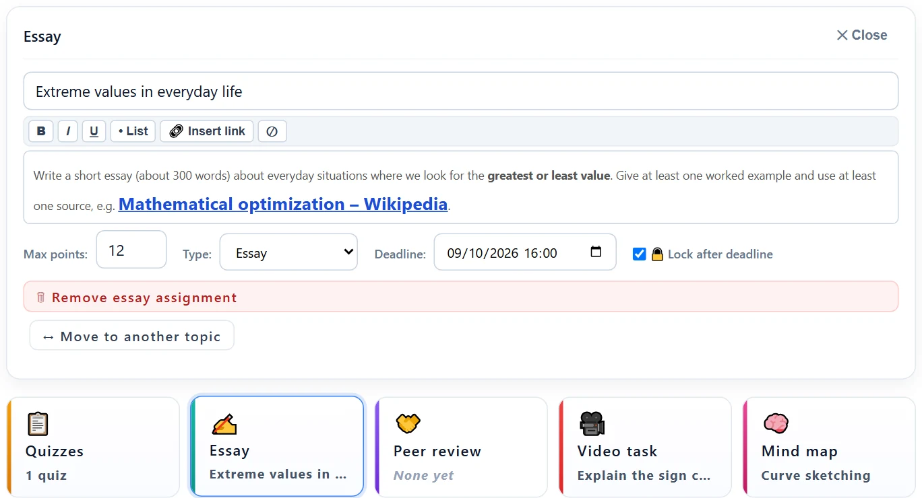
Task: Click the writing hand icon on Essay card
Action: tap(224, 424)
